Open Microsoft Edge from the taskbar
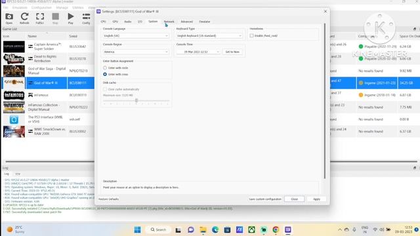The height and width of the screenshot is (236, 420). [x=215, y=230]
